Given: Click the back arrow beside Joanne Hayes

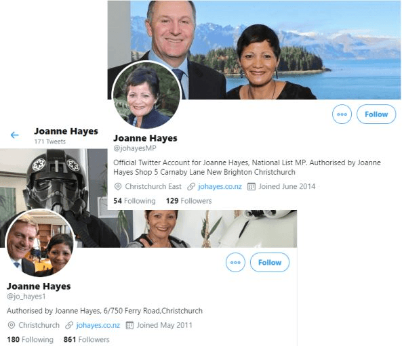Looking at the screenshot, I should coord(15,135).
